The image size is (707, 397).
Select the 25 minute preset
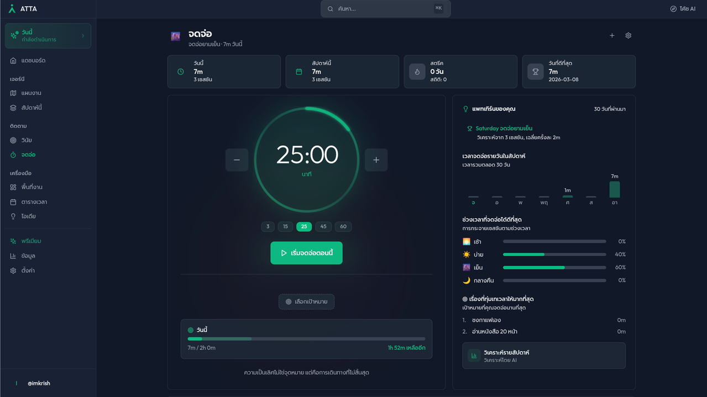pyautogui.click(x=304, y=226)
